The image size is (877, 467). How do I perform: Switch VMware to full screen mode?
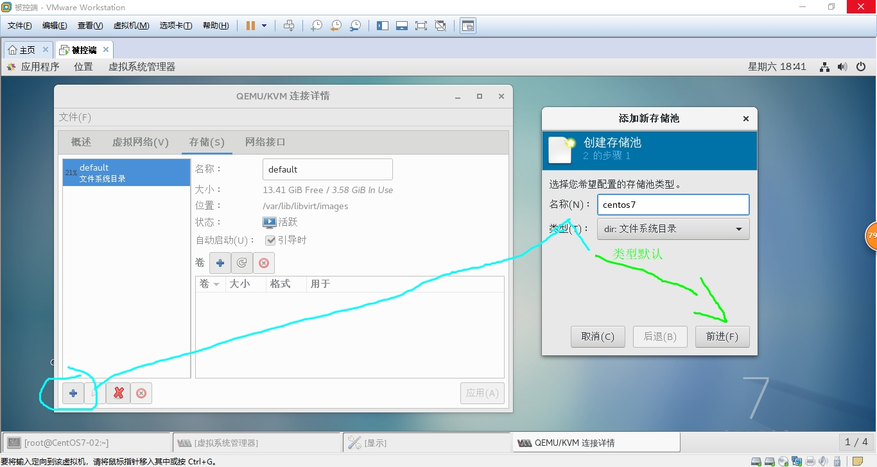[x=421, y=26]
